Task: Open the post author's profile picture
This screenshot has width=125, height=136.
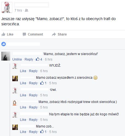Action: [x=7, y=7]
